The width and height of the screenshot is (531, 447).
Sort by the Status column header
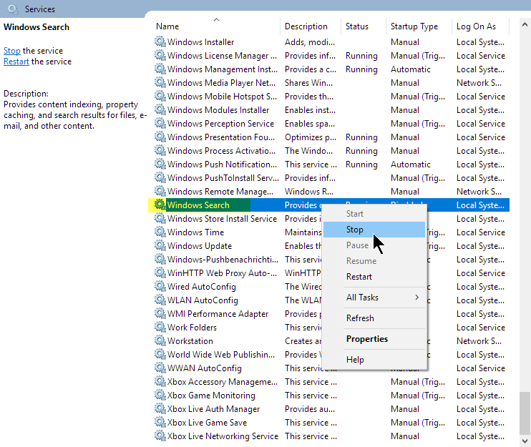coord(357,26)
